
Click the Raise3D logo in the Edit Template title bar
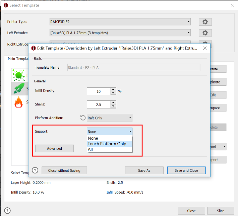(x=34, y=48)
